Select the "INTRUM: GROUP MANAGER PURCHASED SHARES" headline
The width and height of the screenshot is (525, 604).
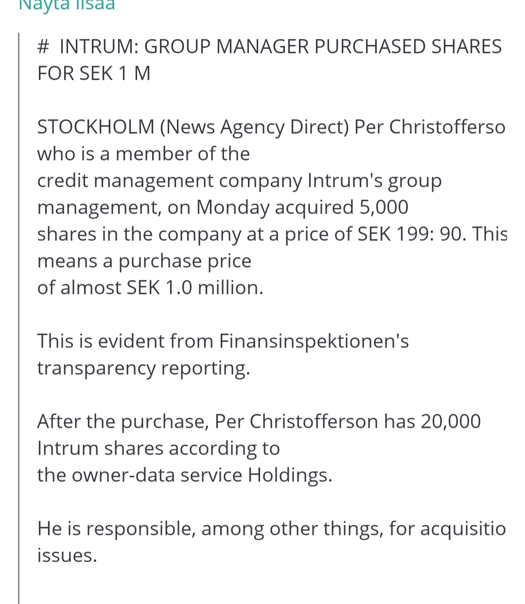point(280,47)
